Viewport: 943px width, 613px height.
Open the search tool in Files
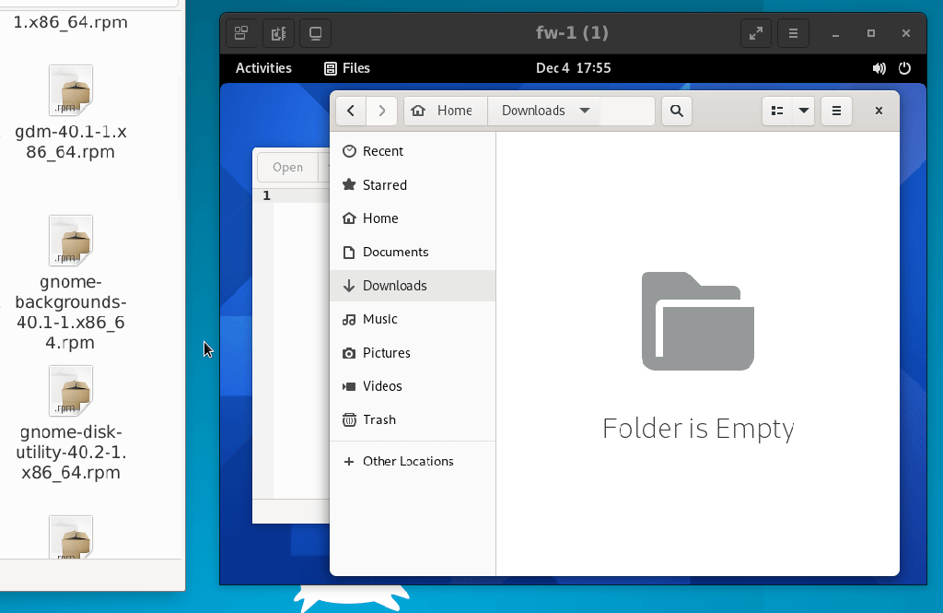coord(677,111)
